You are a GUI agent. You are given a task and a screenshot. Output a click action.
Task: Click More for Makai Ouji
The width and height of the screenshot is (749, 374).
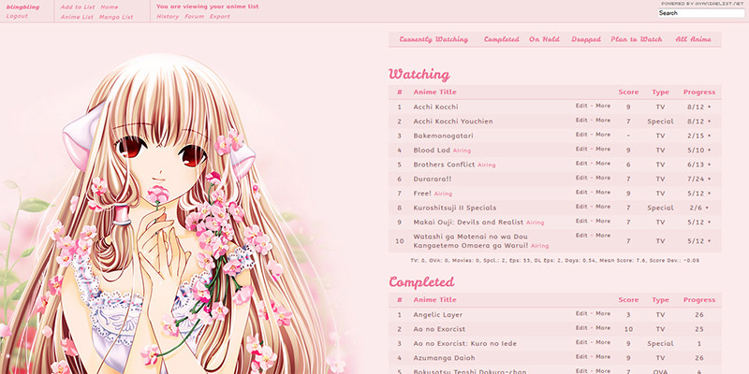pos(603,221)
